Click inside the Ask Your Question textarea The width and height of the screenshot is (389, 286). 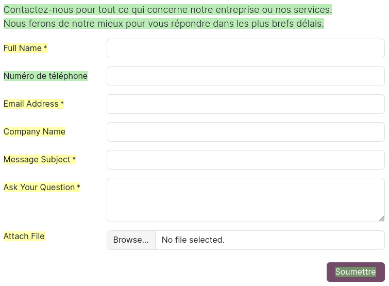click(245, 200)
